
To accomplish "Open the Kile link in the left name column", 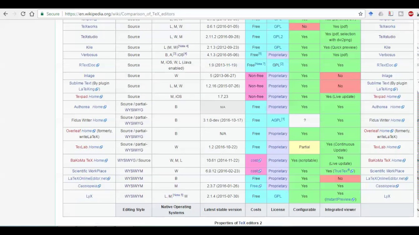I will (89, 47).
